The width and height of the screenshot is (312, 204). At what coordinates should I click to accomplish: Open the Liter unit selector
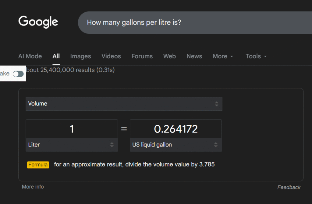(x=72, y=145)
